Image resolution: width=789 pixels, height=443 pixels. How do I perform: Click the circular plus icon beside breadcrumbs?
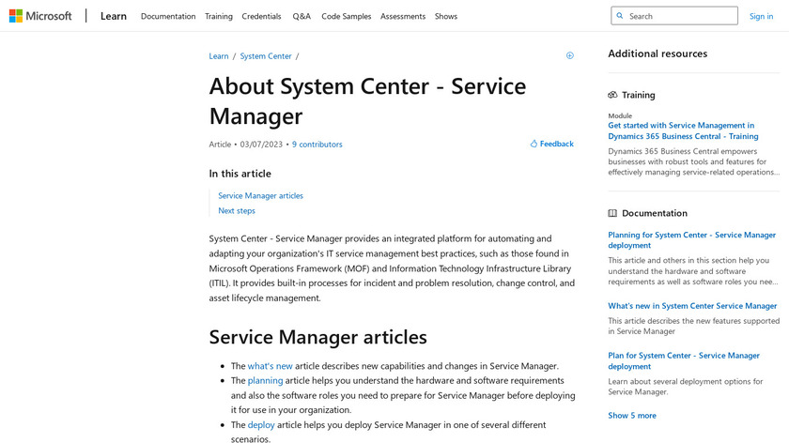569,56
